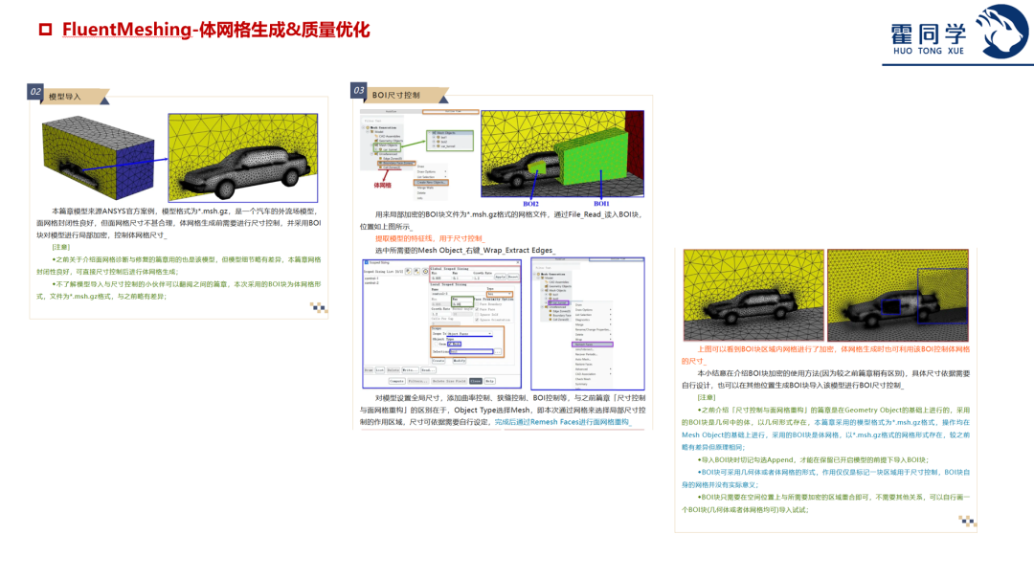Click the Write... button

point(410,370)
